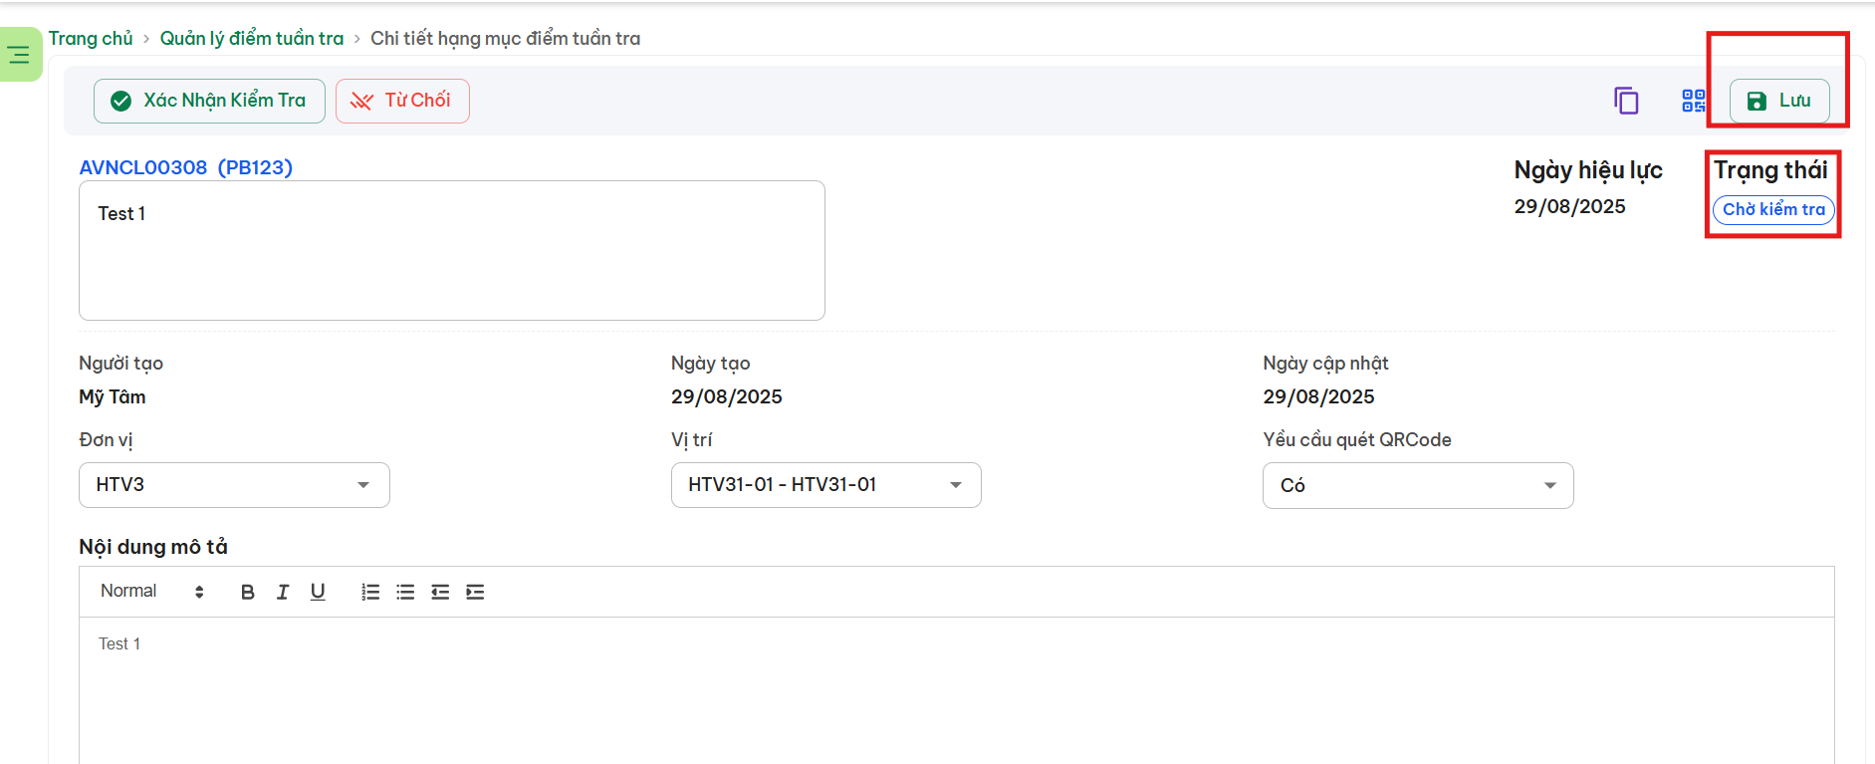Toggle bold formatting in editor
Viewport: 1875px width, 764px height.
248,592
